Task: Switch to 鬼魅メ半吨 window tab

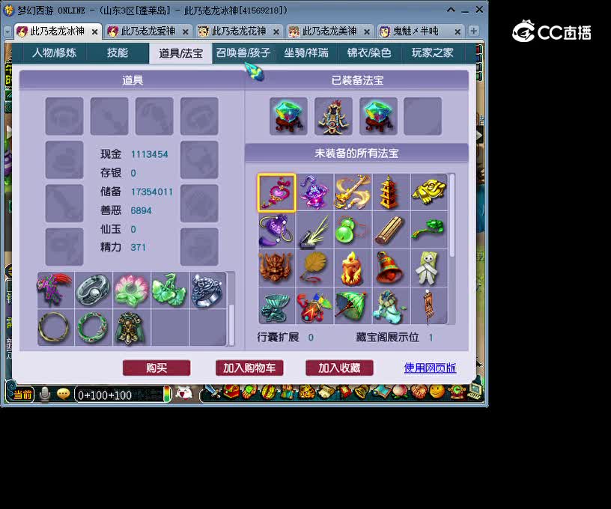Action: click(420, 31)
